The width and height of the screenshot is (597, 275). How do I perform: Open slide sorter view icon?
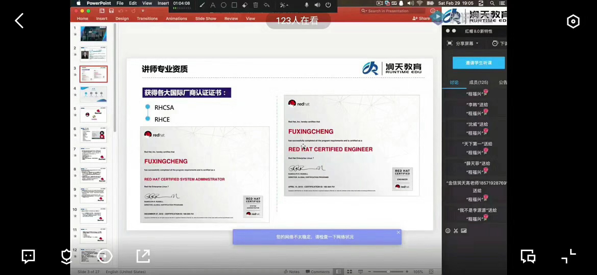(350, 272)
